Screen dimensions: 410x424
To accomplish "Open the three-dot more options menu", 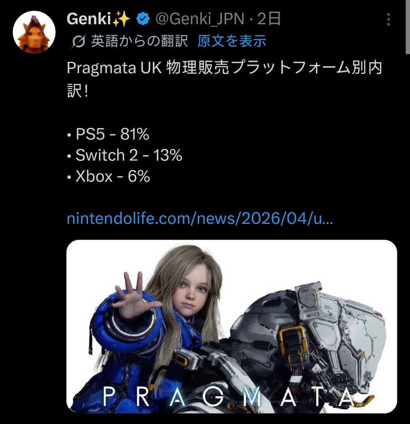I will click(x=388, y=20).
